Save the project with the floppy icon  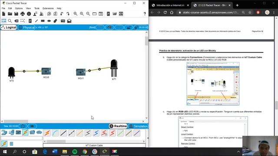point(16,14)
